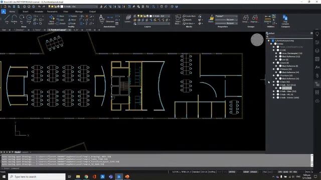This screenshot has height=180, width=321.
Task: Switch to the Annotate ribbon tab
Action: (39, 11)
